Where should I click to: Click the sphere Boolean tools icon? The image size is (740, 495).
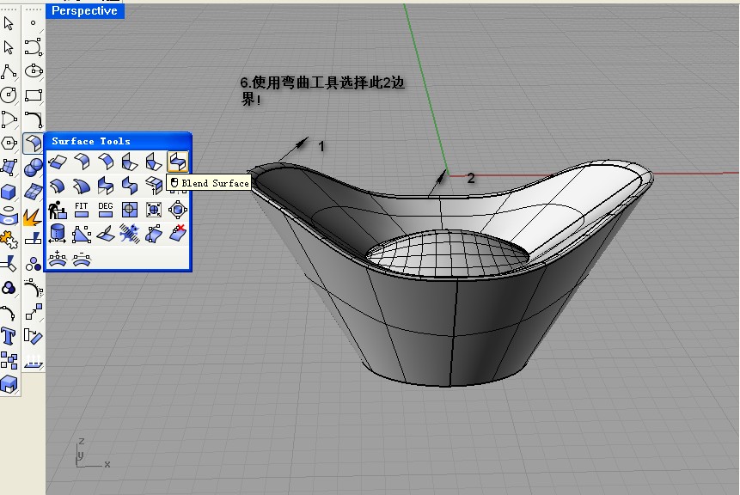click(x=33, y=167)
